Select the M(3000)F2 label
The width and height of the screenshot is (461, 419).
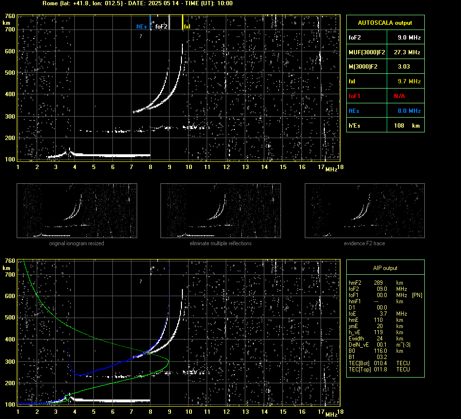363,67
